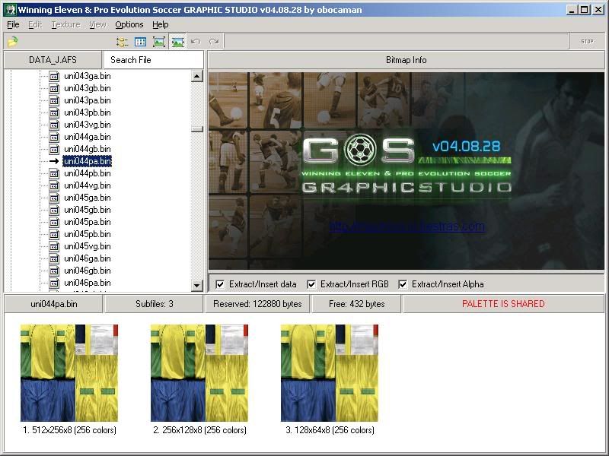This screenshot has height=456, width=609.
Task: Open the View menu
Action: (97, 24)
